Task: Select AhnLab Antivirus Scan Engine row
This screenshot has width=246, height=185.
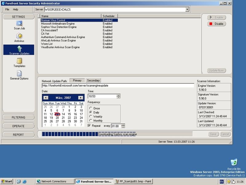Action: [x=79, y=40]
